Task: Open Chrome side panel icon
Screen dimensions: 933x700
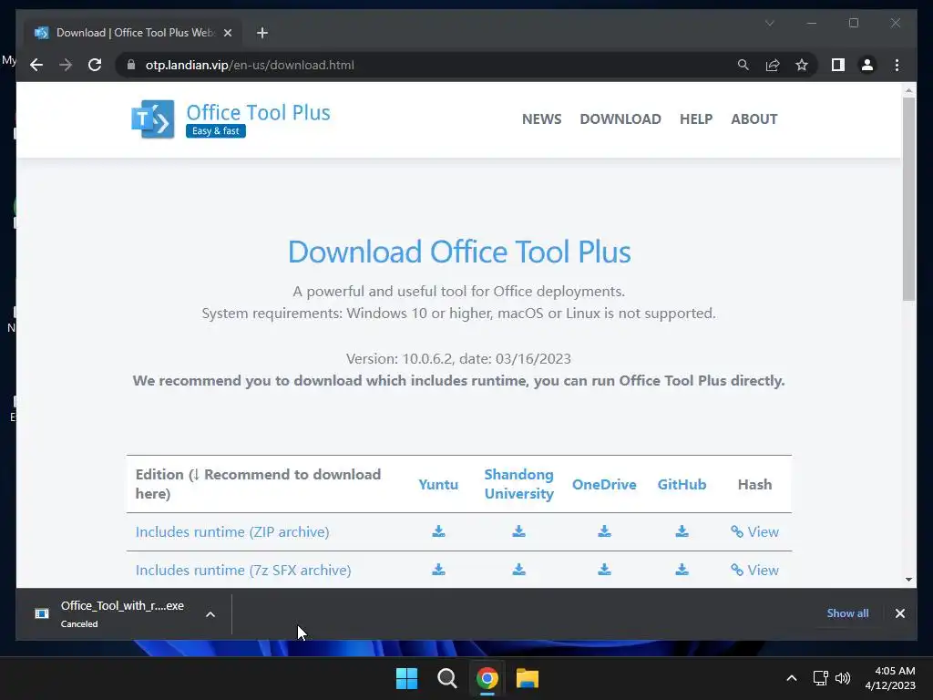Action: pyautogui.click(x=838, y=65)
